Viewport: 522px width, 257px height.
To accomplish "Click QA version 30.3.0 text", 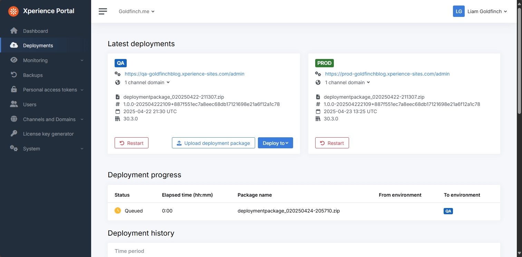I will [x=131, y=119].
